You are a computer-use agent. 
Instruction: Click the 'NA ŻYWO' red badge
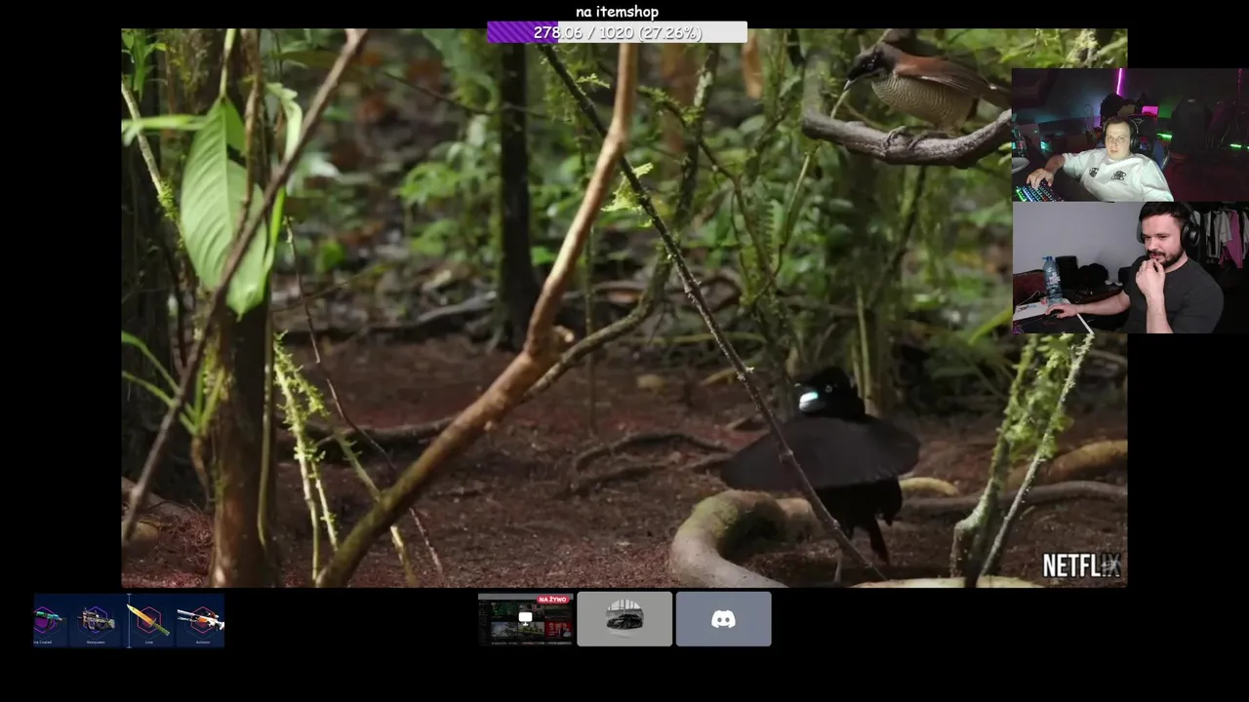(x=552, y=600)
